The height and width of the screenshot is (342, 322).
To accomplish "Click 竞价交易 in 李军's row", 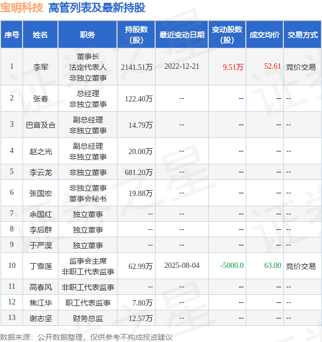I will click(301, 67).
